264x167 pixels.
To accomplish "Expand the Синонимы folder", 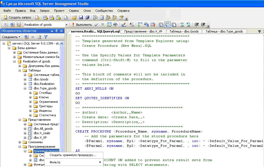I will coord(20,142).
